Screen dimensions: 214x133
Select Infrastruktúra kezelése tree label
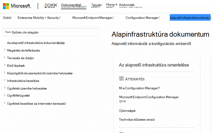coord(23,81)
